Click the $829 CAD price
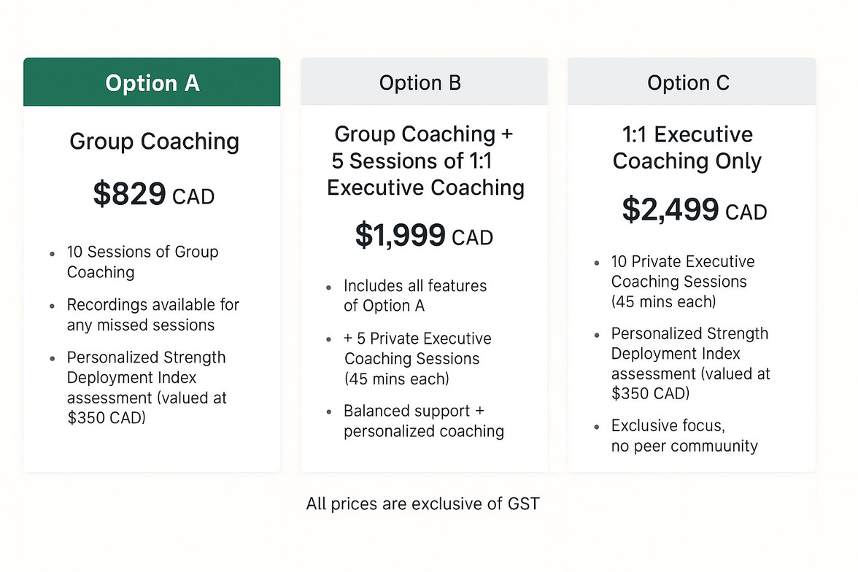The width and height of the screenshot is (858, 572). [154, 194]
